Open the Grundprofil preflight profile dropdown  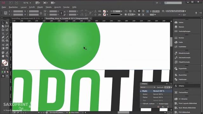coord(67,113)
